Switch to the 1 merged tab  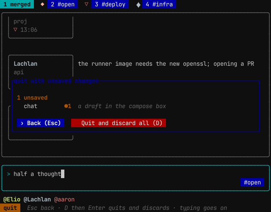point(17,4)
